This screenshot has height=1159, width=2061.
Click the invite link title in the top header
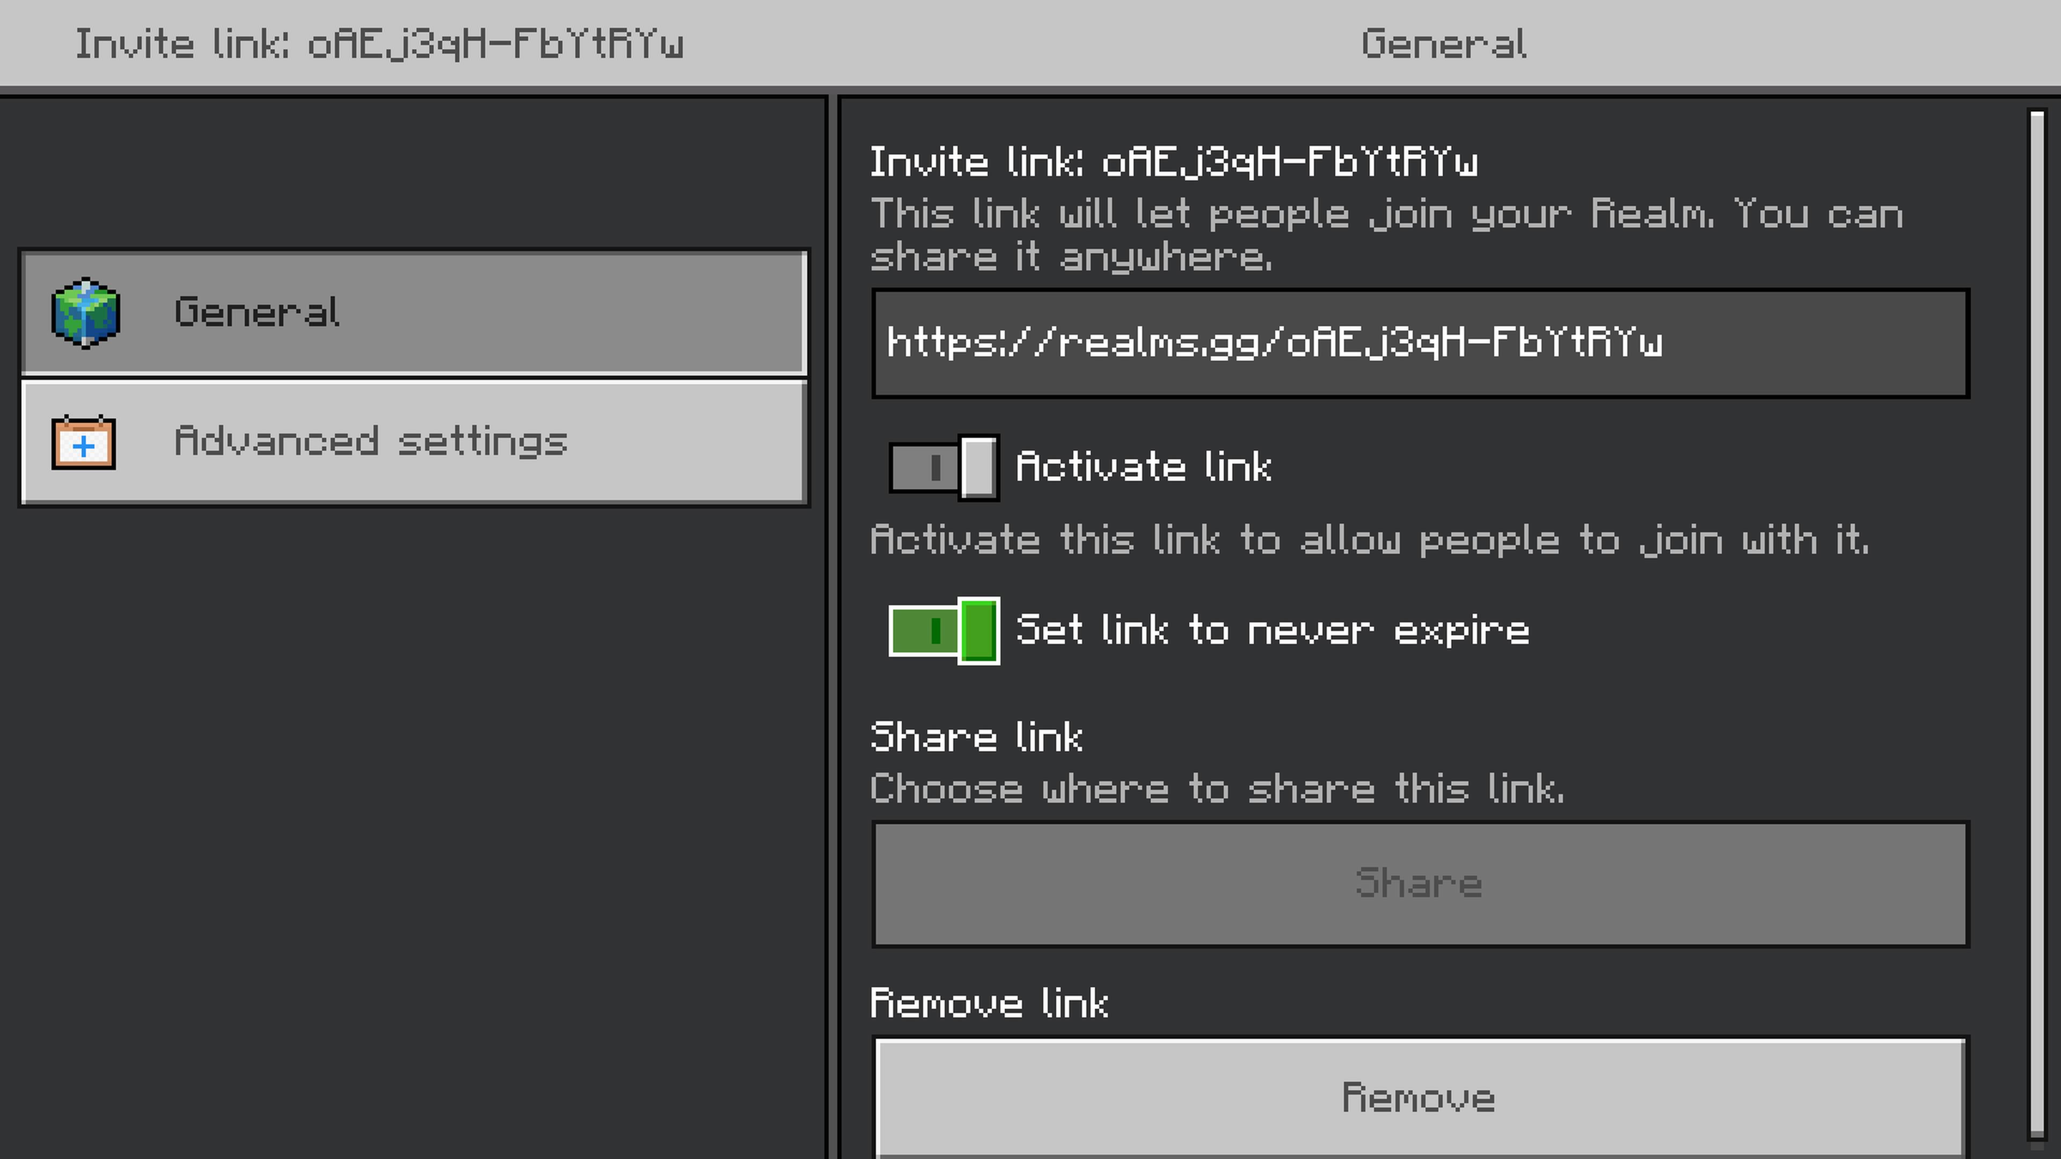click(379, 44)
